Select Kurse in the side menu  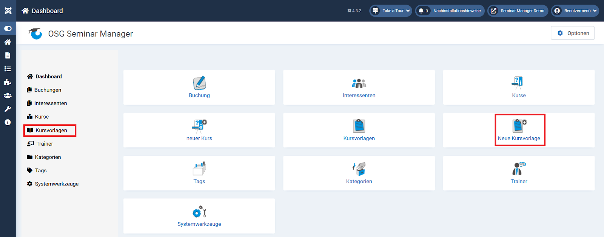38,117
